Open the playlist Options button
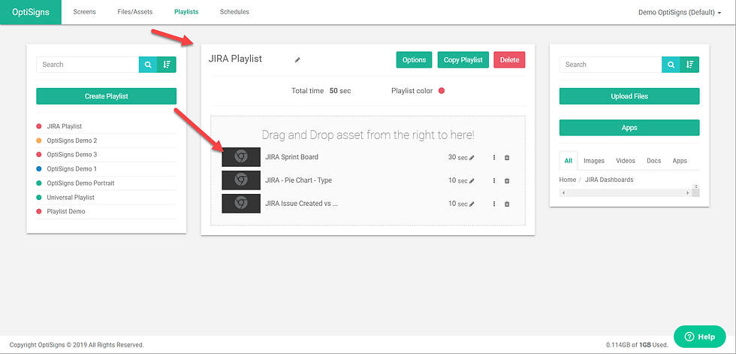Image resolution: width=736 pixels, height=354 pixels. click(x=414, y=60)
